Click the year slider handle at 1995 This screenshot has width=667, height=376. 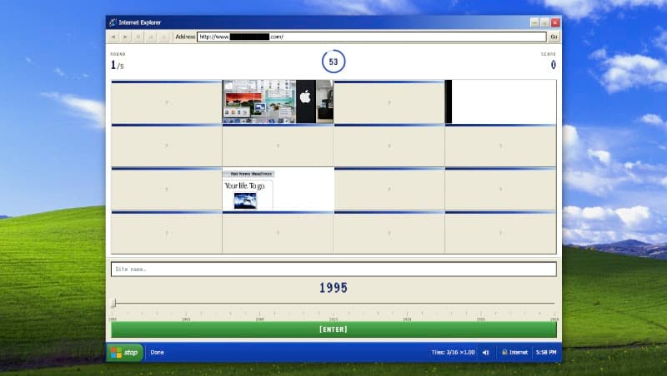pyautogui.click(x=113, y=303)
